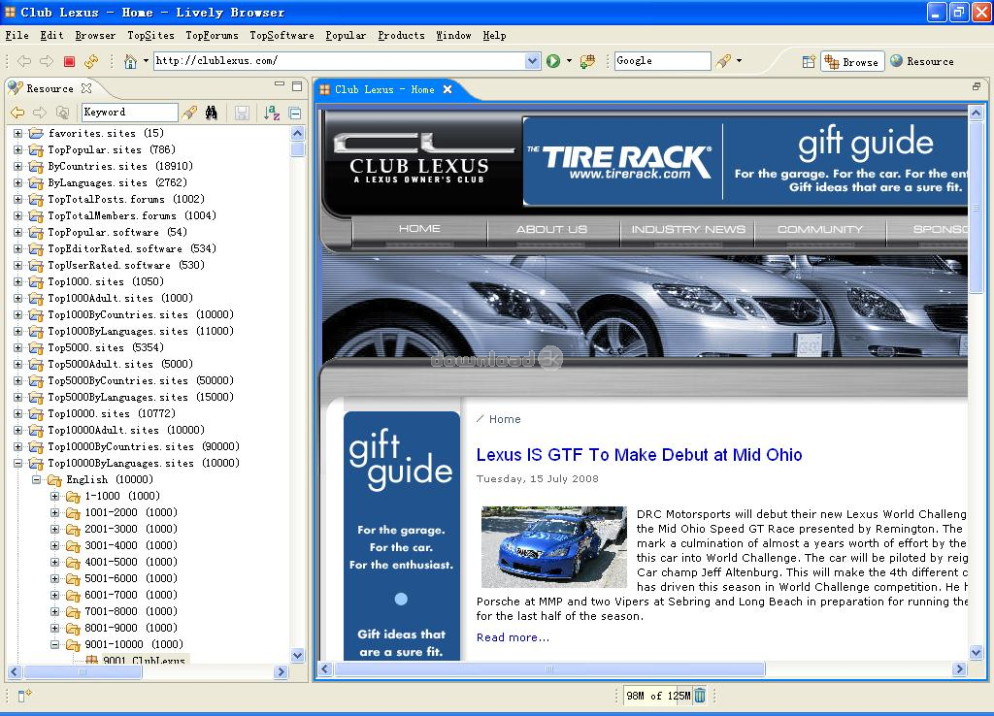This screenshot has height=716, width=994.
Task: Collapse the 9001-10000 folder
Action: click(x=54, y=644)
